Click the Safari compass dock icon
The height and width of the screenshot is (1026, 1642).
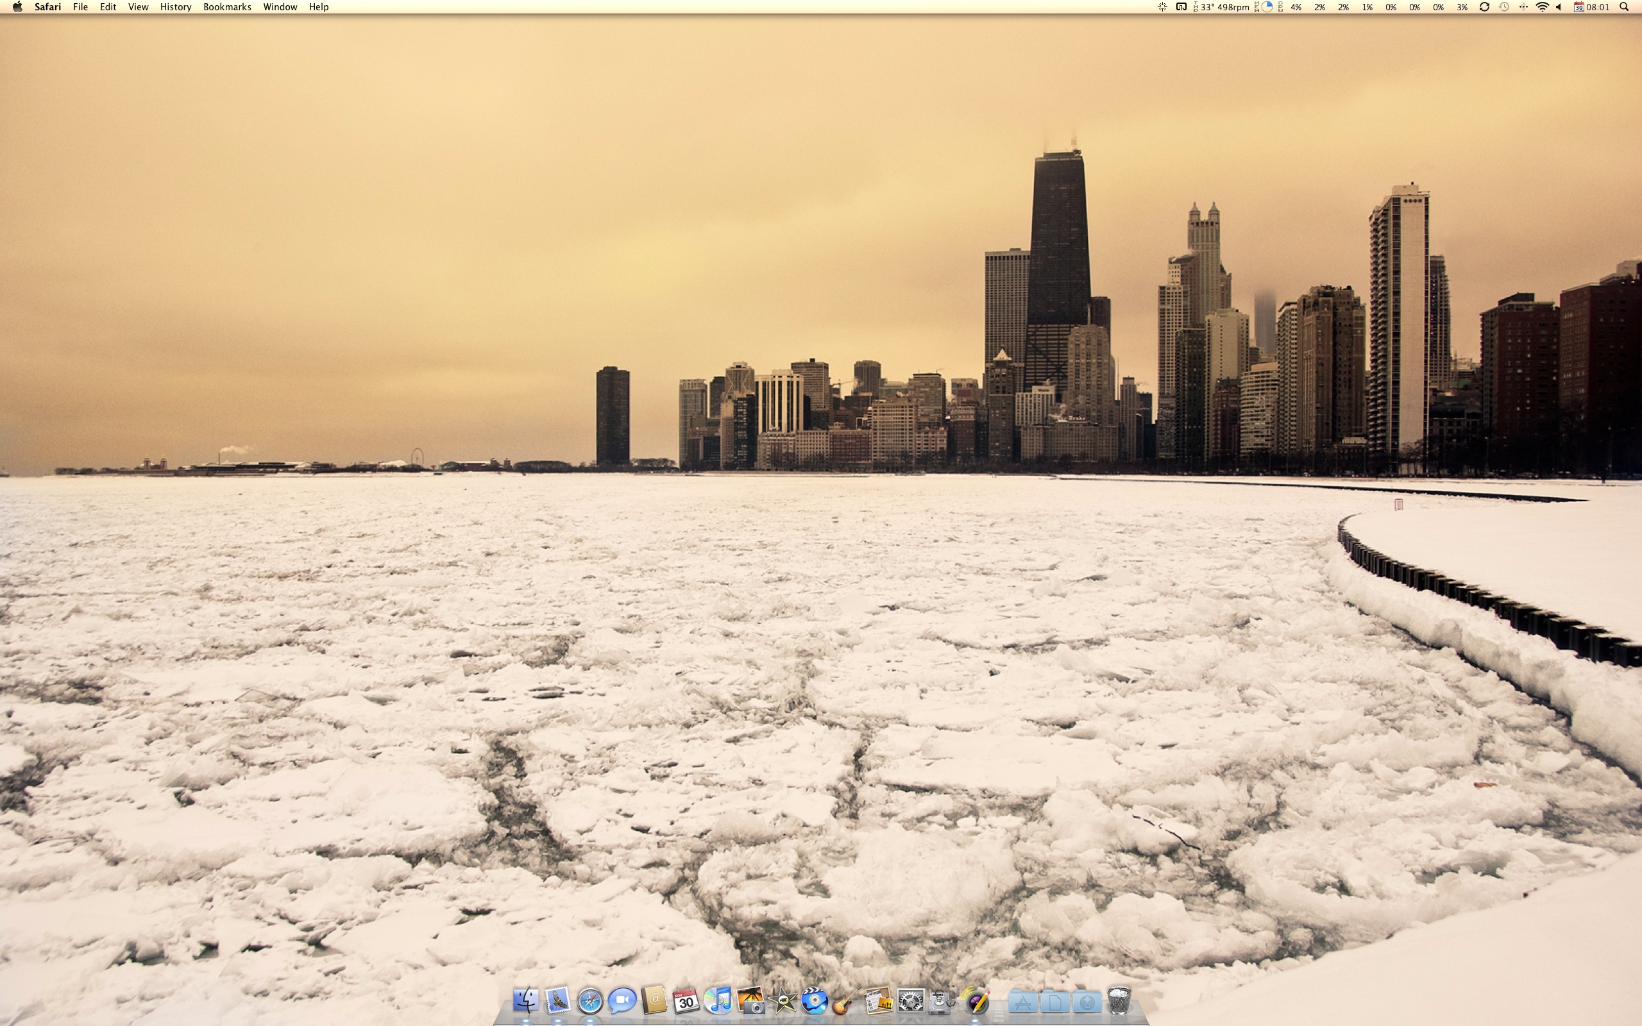tap(589, 1001)
